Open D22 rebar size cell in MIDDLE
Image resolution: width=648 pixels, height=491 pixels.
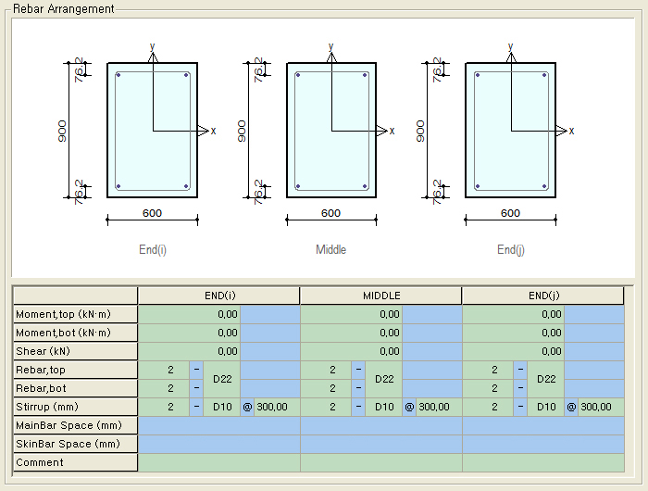pos(384,379)
